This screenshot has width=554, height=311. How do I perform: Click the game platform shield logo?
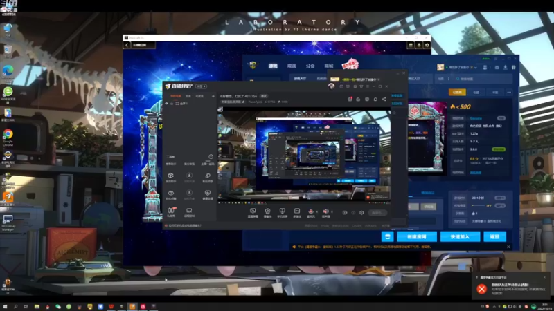253,65
